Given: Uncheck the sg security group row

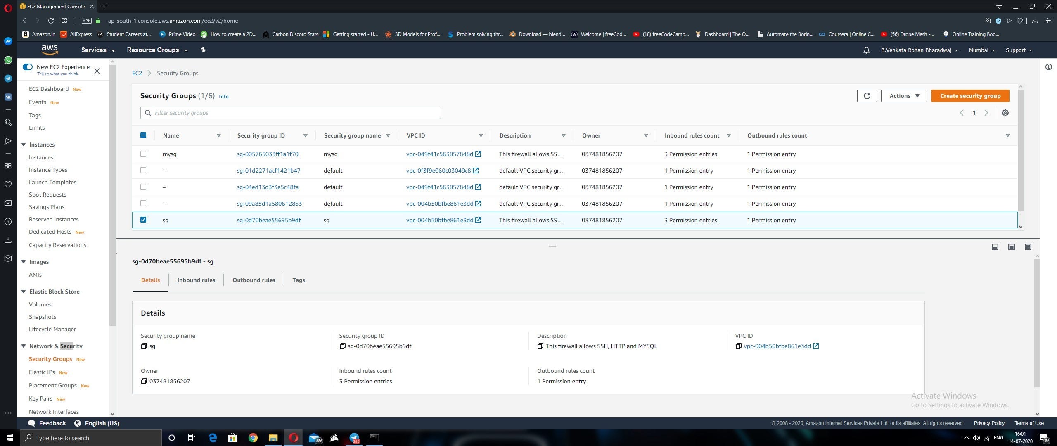Looking at the screenshot, I should 143,220.
